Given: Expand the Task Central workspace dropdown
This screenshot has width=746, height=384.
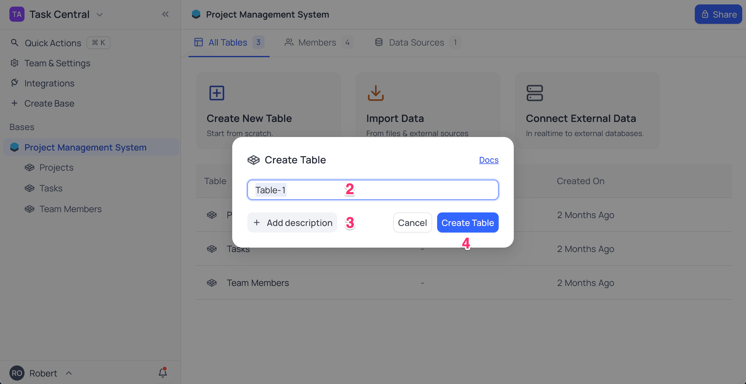Looking at the screenshot, I should [100, 14].
